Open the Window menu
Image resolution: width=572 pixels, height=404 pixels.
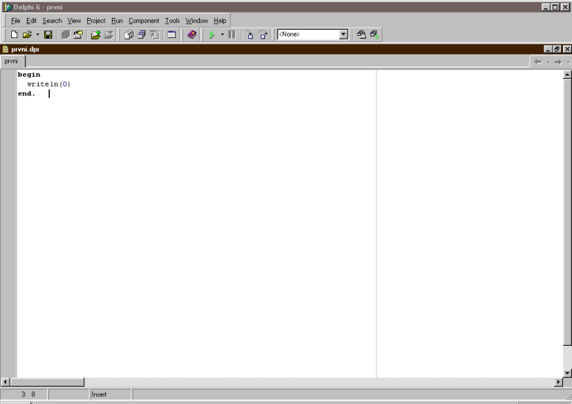click(x=197, y=21)
